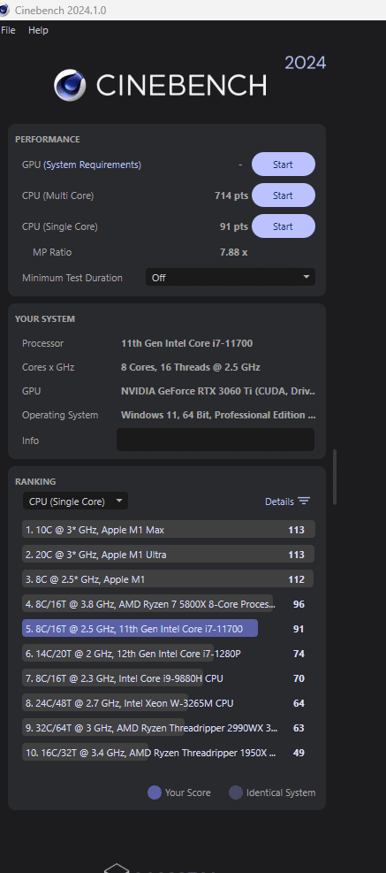Select the Core i9-9880H ranking row
The image size is (386, 873).
pos(169,678)
